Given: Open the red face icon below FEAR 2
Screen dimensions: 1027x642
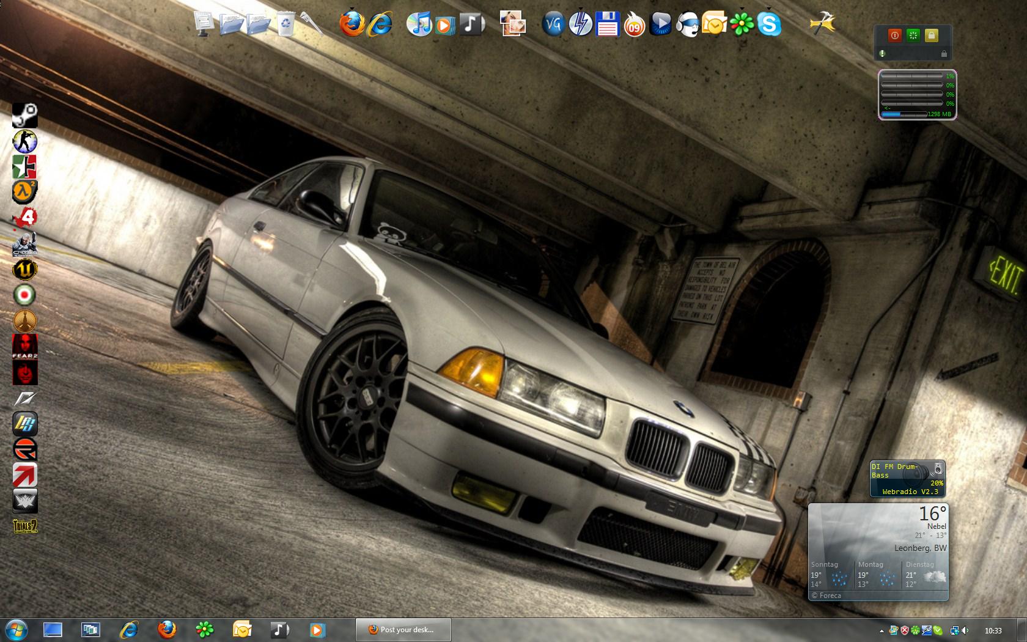Looking at the screenshot, I should (x=25, y=372).
